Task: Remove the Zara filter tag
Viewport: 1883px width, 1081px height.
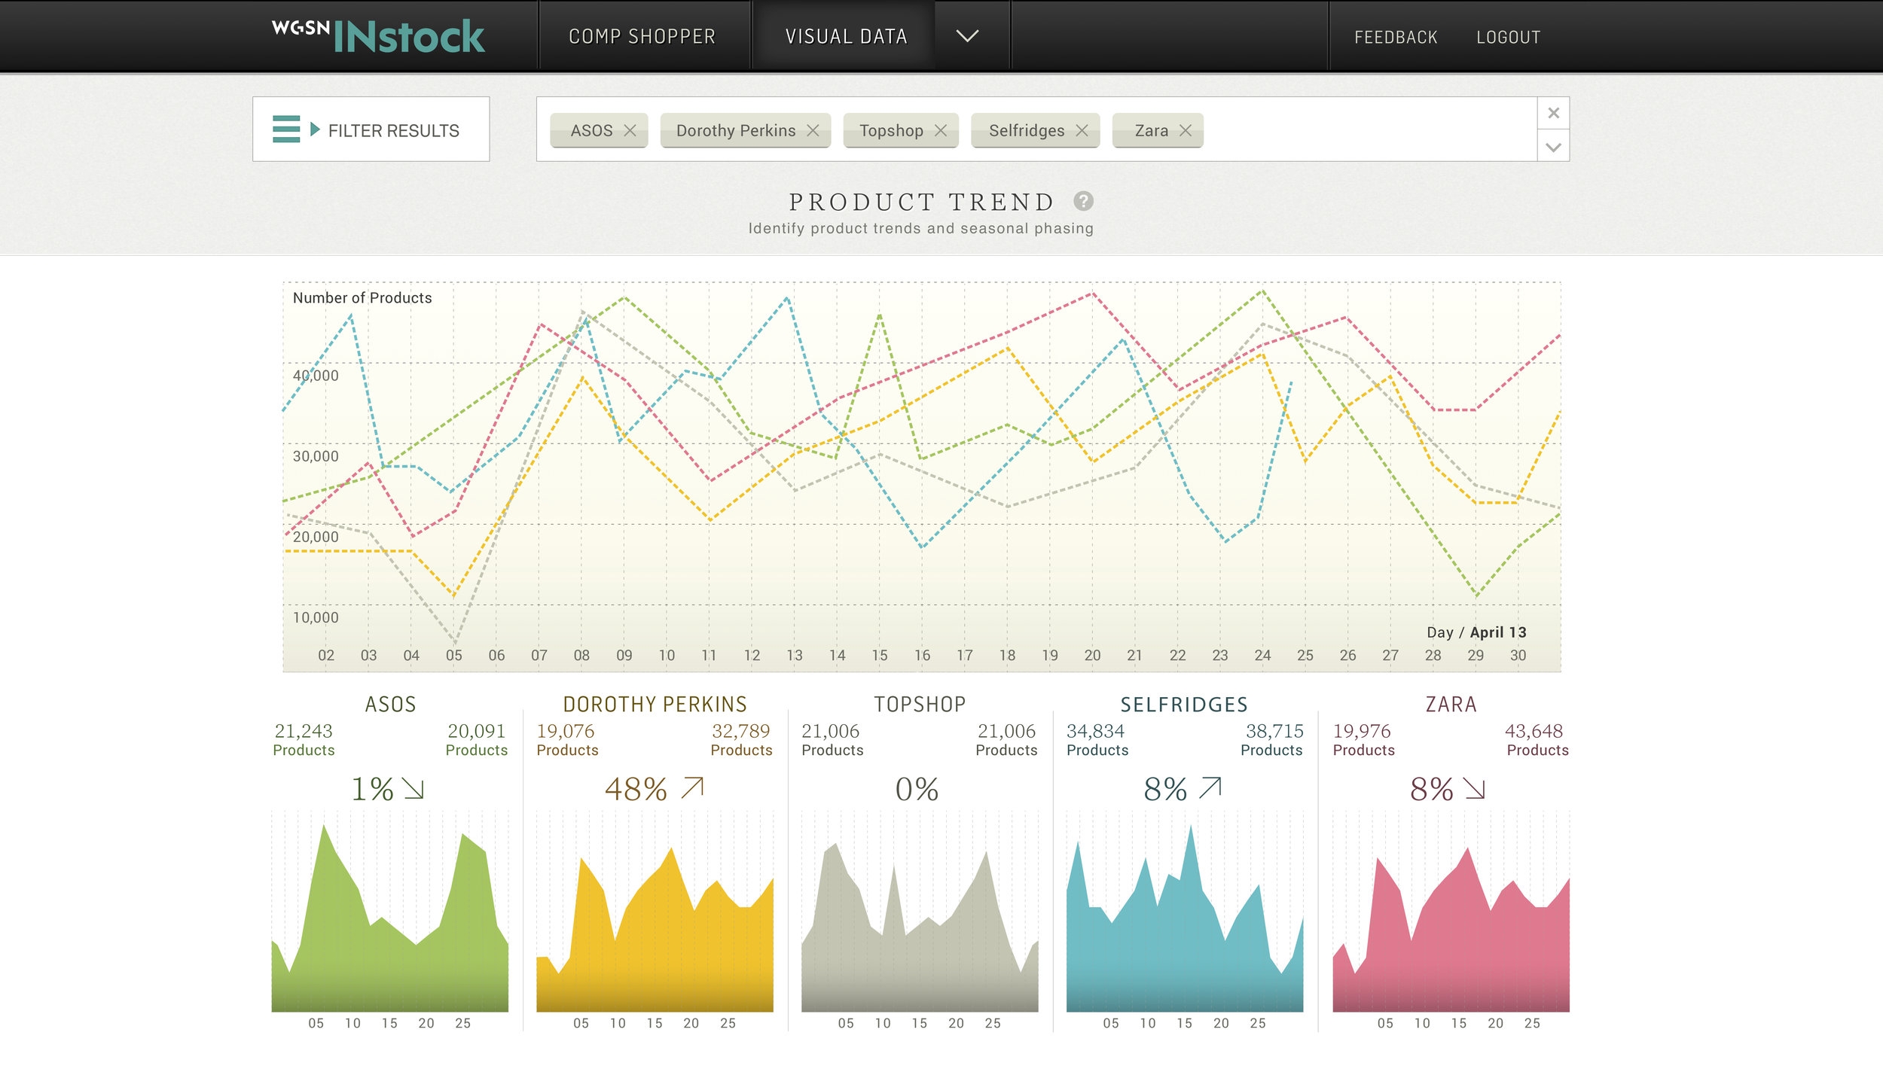Action: [1186, 131]
